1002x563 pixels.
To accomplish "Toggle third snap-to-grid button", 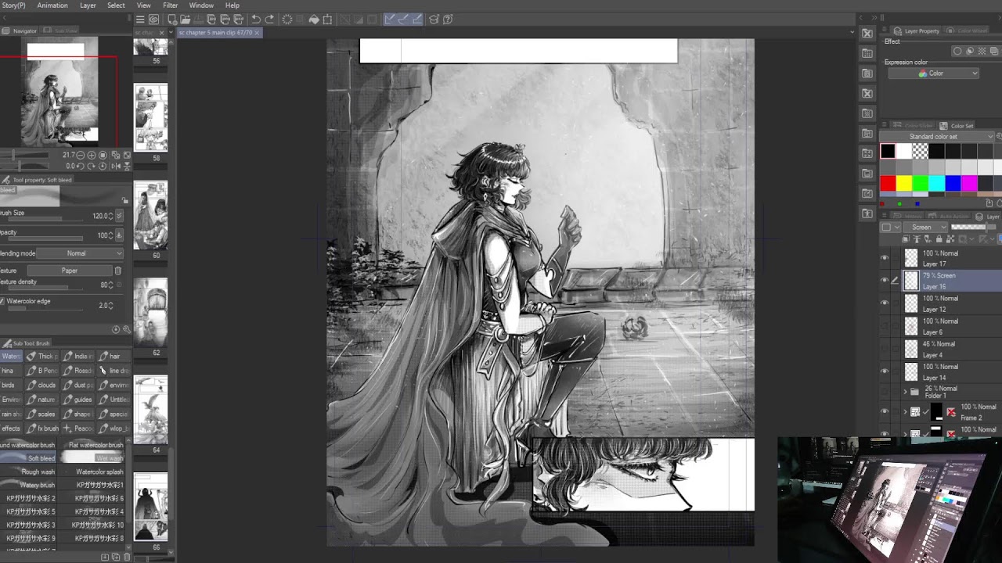I will tap(417, 20).
